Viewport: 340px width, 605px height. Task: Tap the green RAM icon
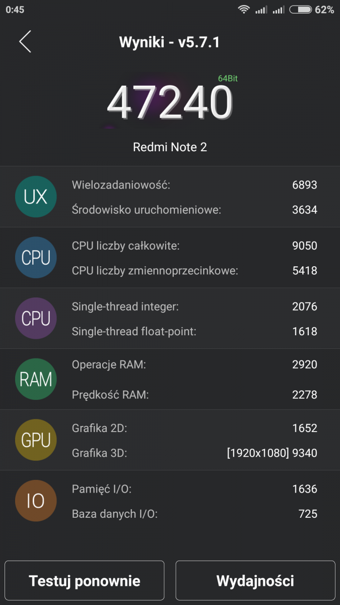click(x=36, y=379)
